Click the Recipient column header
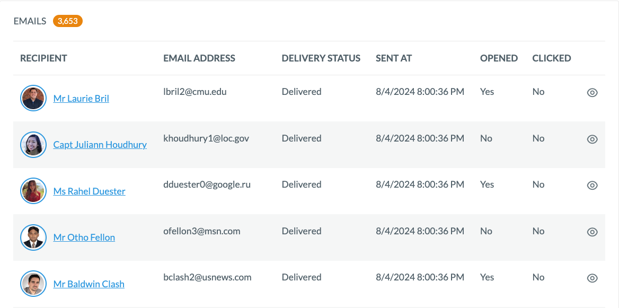The height and width of the screenshot is (308, 619). pos(43,58)
